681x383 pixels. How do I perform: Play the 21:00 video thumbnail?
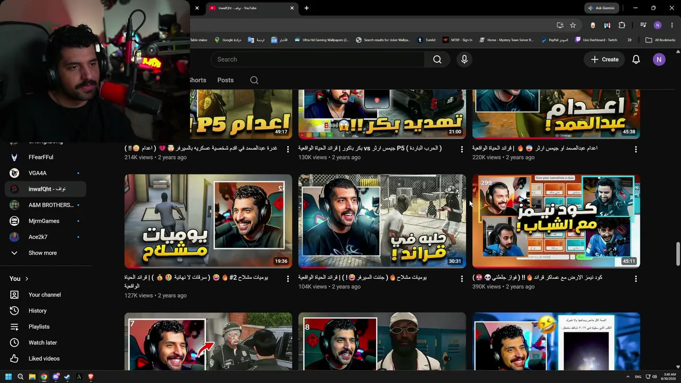382,114
